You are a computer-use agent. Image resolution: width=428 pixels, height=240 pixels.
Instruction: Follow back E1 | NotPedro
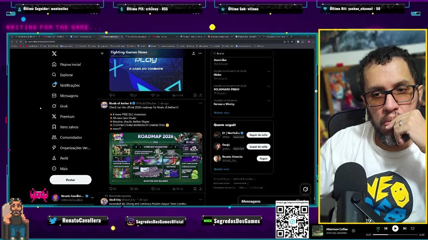(x=258, y=135)
